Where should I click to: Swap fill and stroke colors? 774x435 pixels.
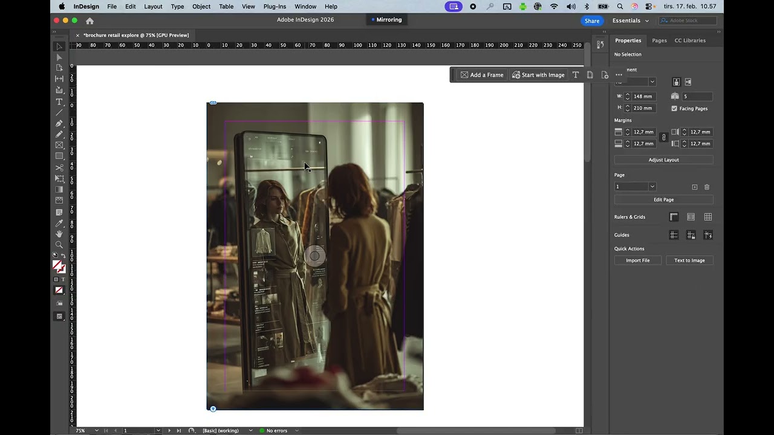63,256
